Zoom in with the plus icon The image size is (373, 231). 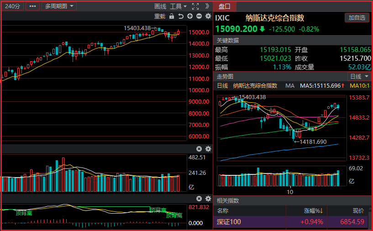pyautogui.click(x=190, y=16)
